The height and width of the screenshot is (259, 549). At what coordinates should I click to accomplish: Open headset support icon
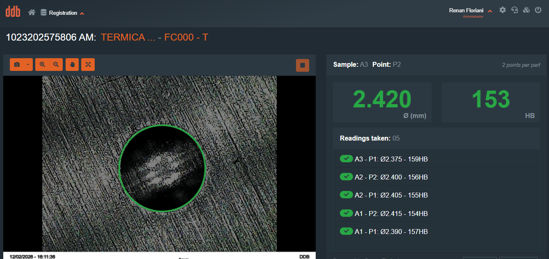click(x=515, y=10)
